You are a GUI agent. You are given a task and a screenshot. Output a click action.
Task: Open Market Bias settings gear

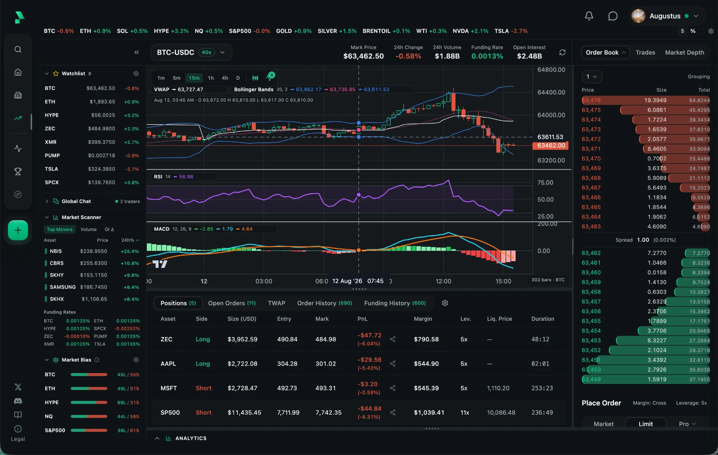pyautogui.click(x=136, y=360)
